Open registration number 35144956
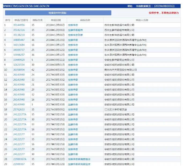The height and width of the screenshot is (168, 184). [19, 25]
